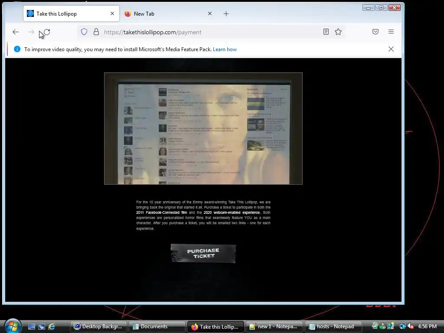Click the 2020 webcam-enabled experience text
This screenshot has height=333, width=444.
coord(232,212)
